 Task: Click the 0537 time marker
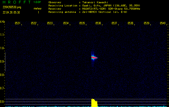(114, 23)
